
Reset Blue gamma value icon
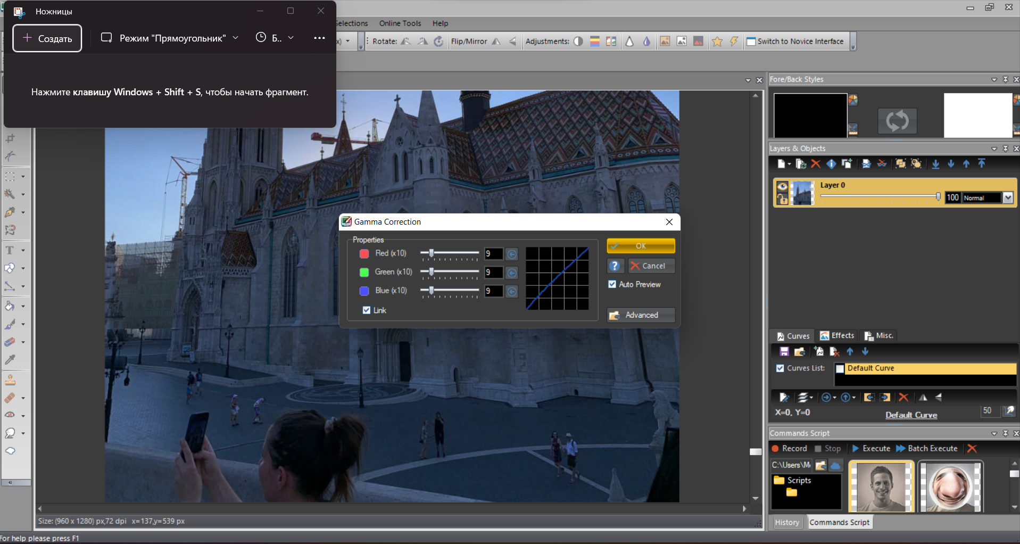pos(512,291)
